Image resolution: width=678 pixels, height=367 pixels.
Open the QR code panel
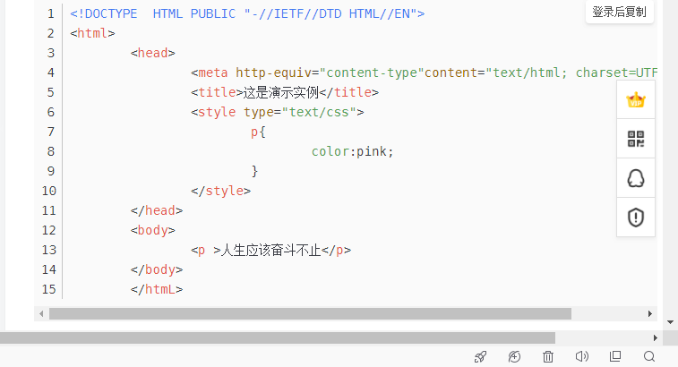pyautogui.click(x=636, y=139)
